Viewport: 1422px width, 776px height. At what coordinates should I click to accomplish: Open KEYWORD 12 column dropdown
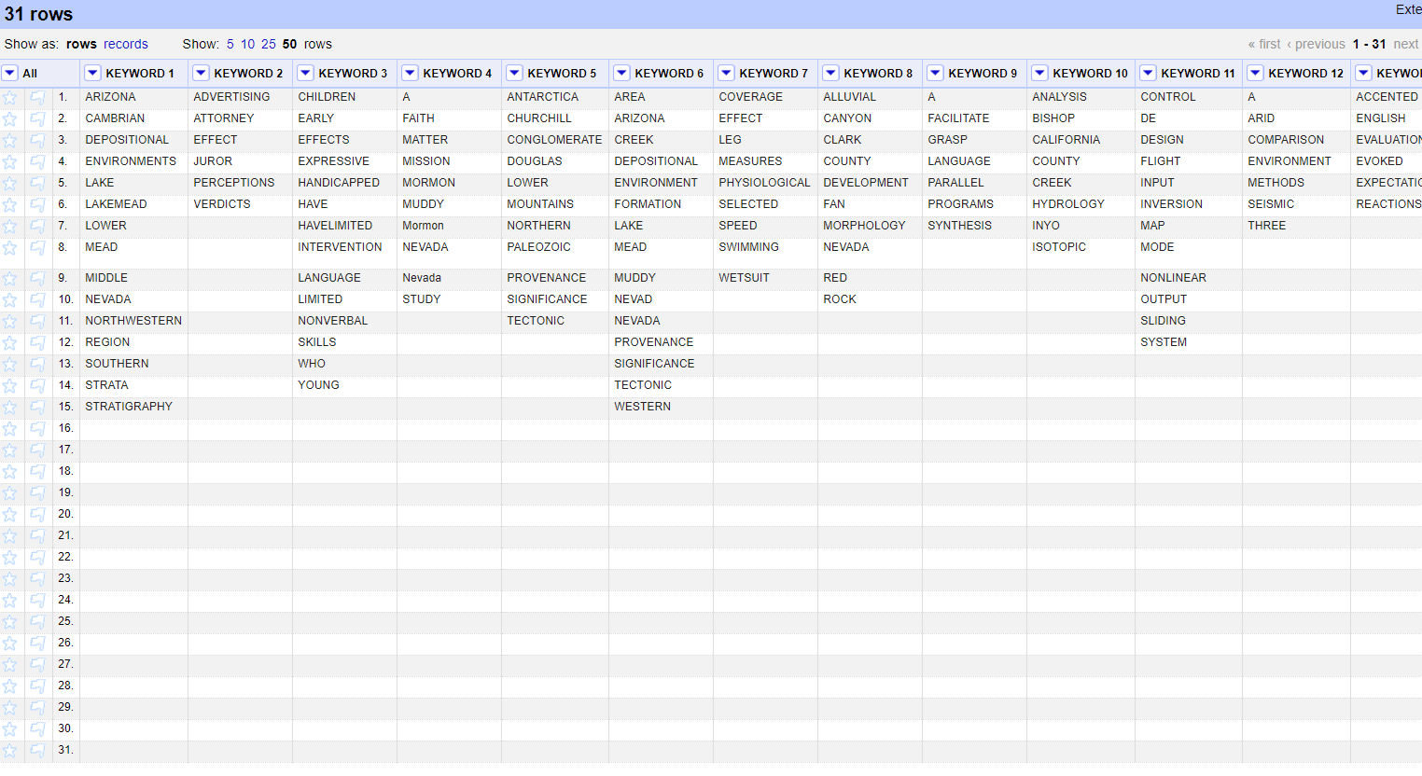tap(1255, 73)
